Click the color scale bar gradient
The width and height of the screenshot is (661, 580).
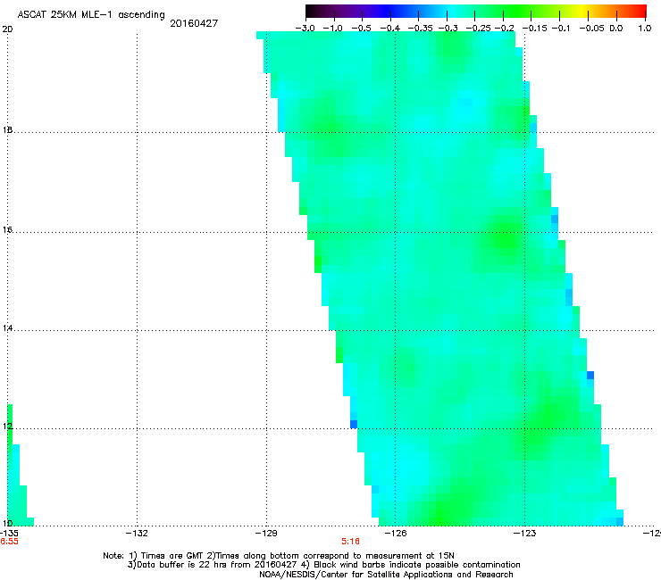pyautogui.click(x=476, y=11)
